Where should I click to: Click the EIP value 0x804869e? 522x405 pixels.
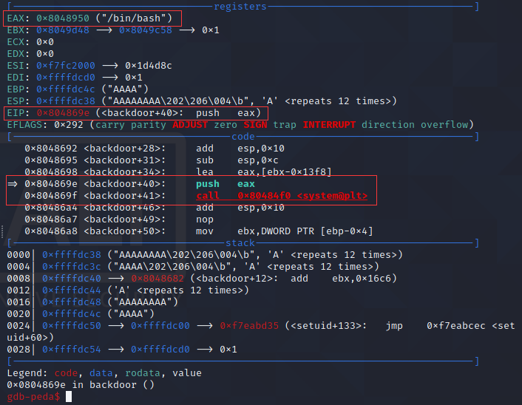63,113
